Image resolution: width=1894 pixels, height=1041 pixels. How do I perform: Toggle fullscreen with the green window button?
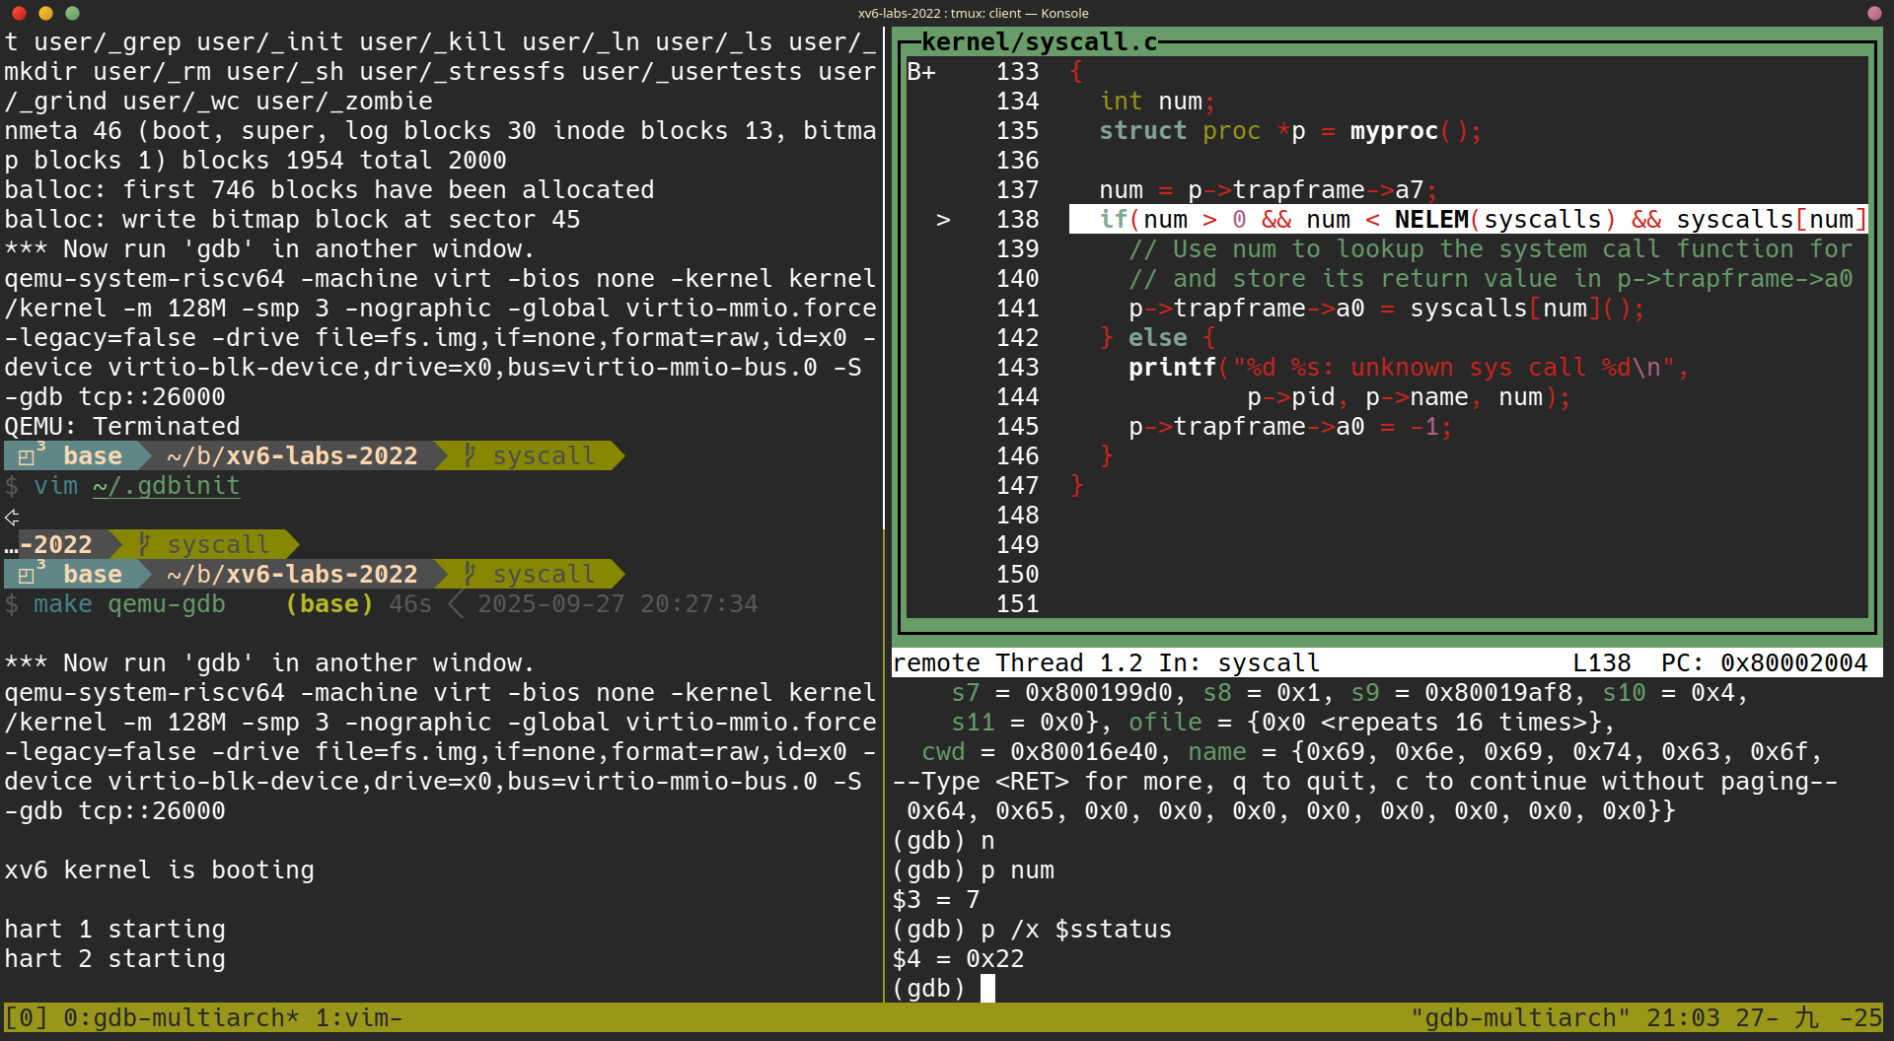71,14
